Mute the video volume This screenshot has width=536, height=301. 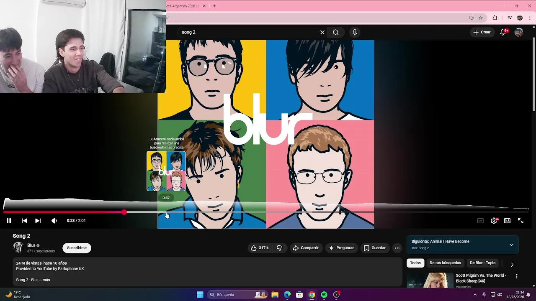point(54,221)
